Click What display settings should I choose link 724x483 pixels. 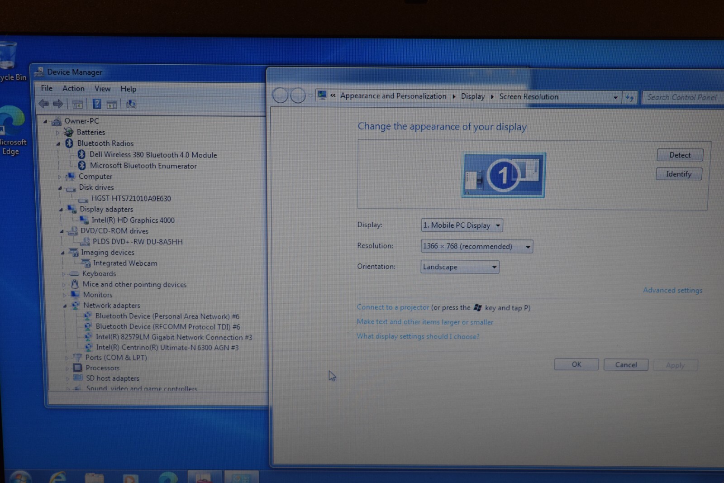click(418, 336)
